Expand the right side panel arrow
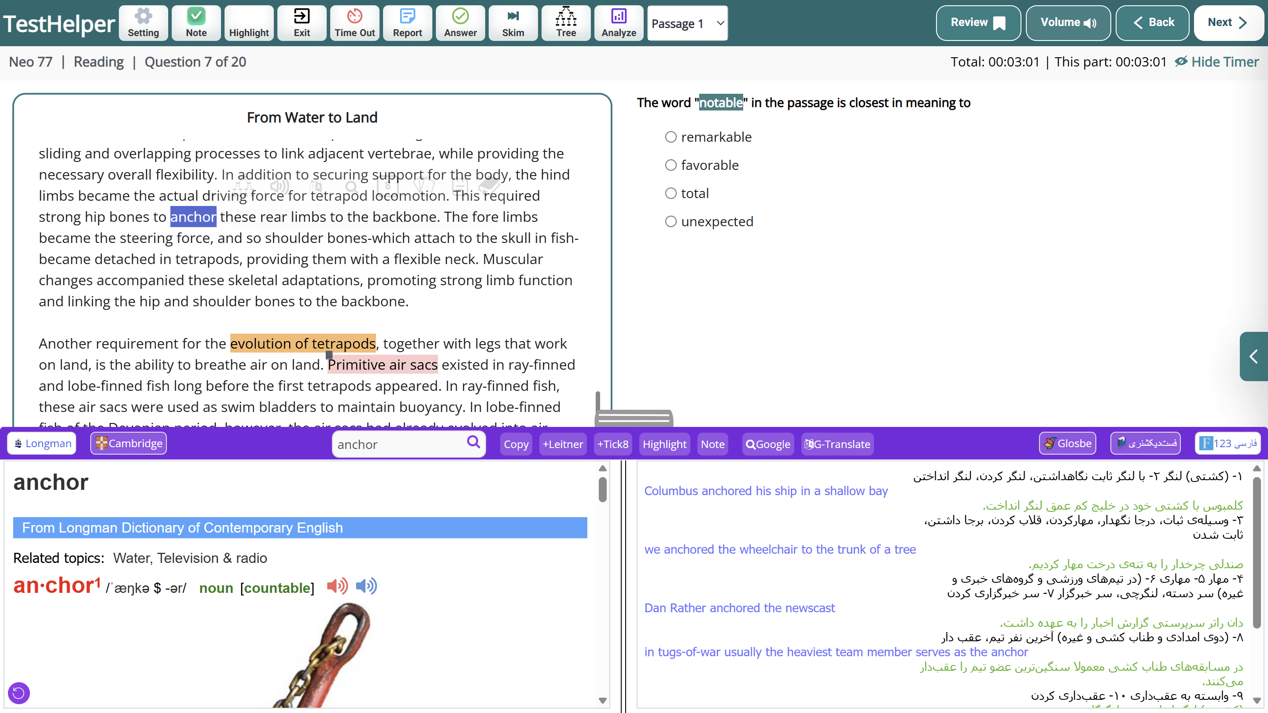This screenshot has height=713, width=1268. point(1253,356)
